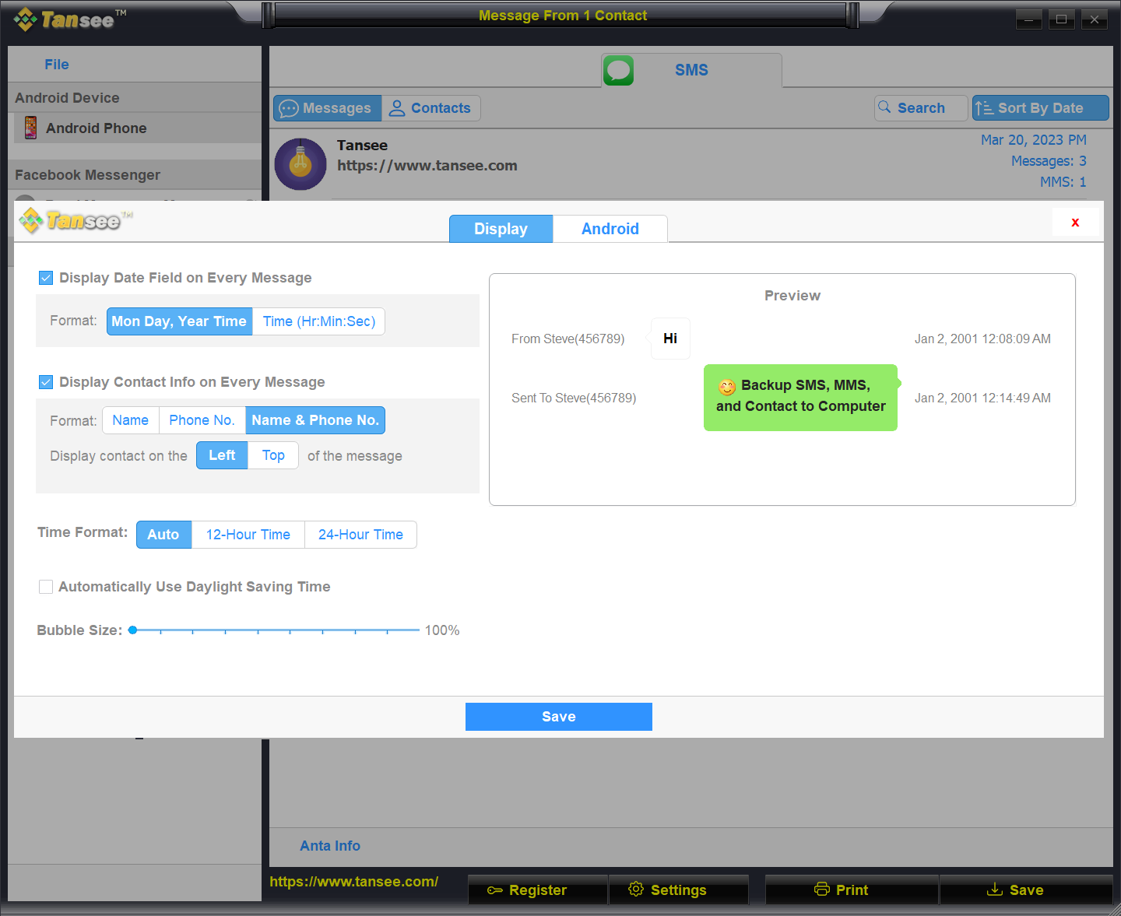1121x916 pixels.
Task: Click the Print button
Action: click(852, 890)
